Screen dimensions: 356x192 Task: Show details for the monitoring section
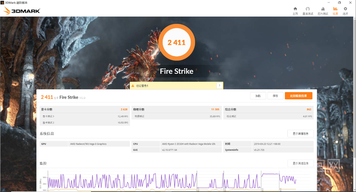click(x=300, y=163)
